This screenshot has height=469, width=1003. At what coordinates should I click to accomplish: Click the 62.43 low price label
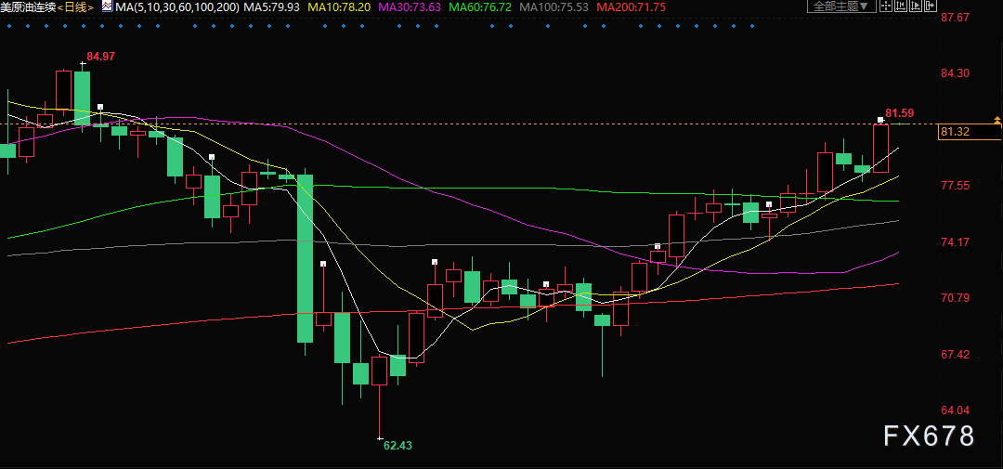pyautogui.click(x=397, y=446)
